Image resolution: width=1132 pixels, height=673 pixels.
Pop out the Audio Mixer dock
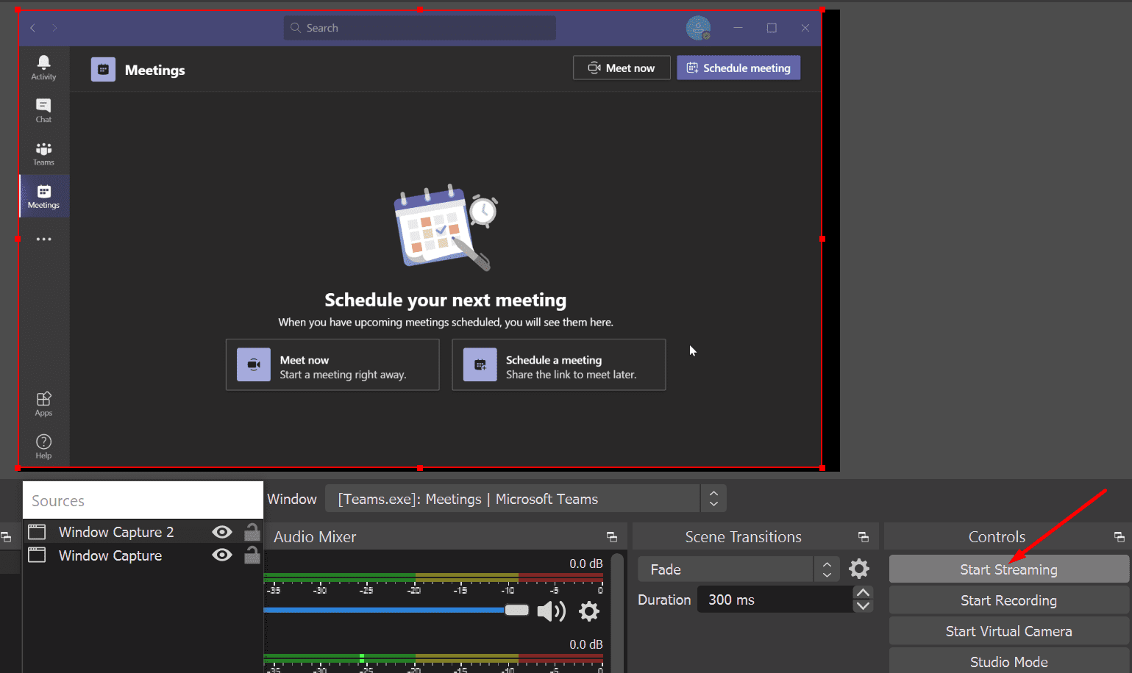[x=611, y=537]
